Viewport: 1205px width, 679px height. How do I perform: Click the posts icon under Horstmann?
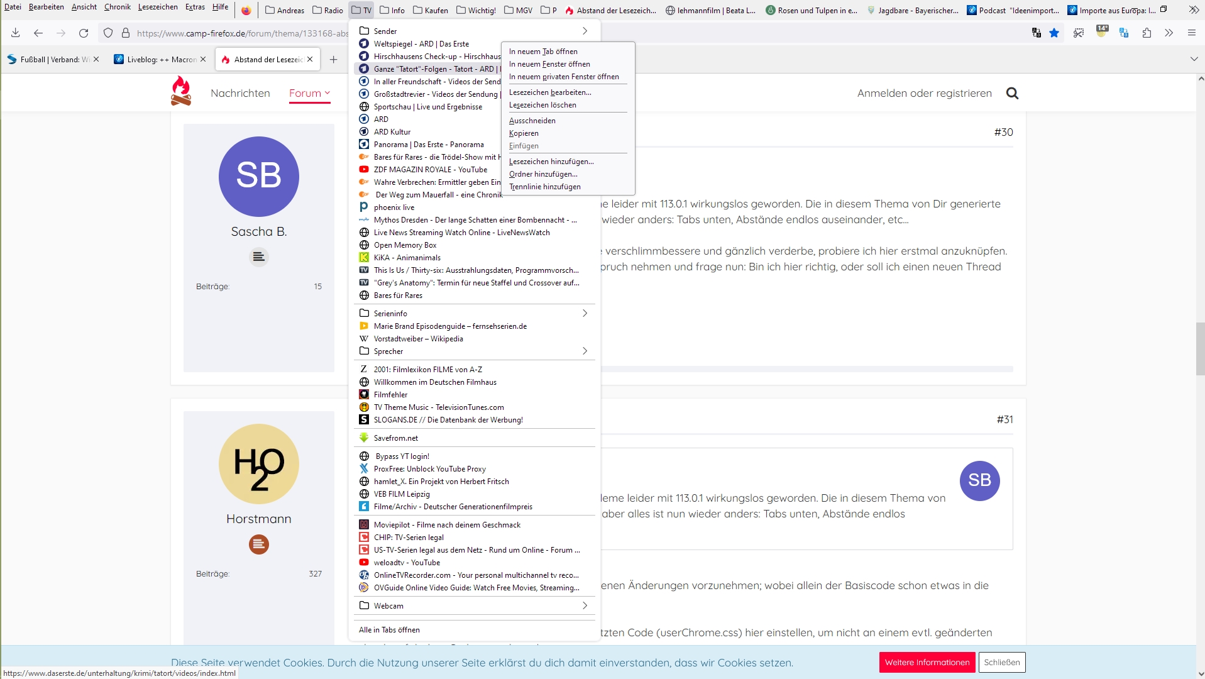[x=259, y=544]
